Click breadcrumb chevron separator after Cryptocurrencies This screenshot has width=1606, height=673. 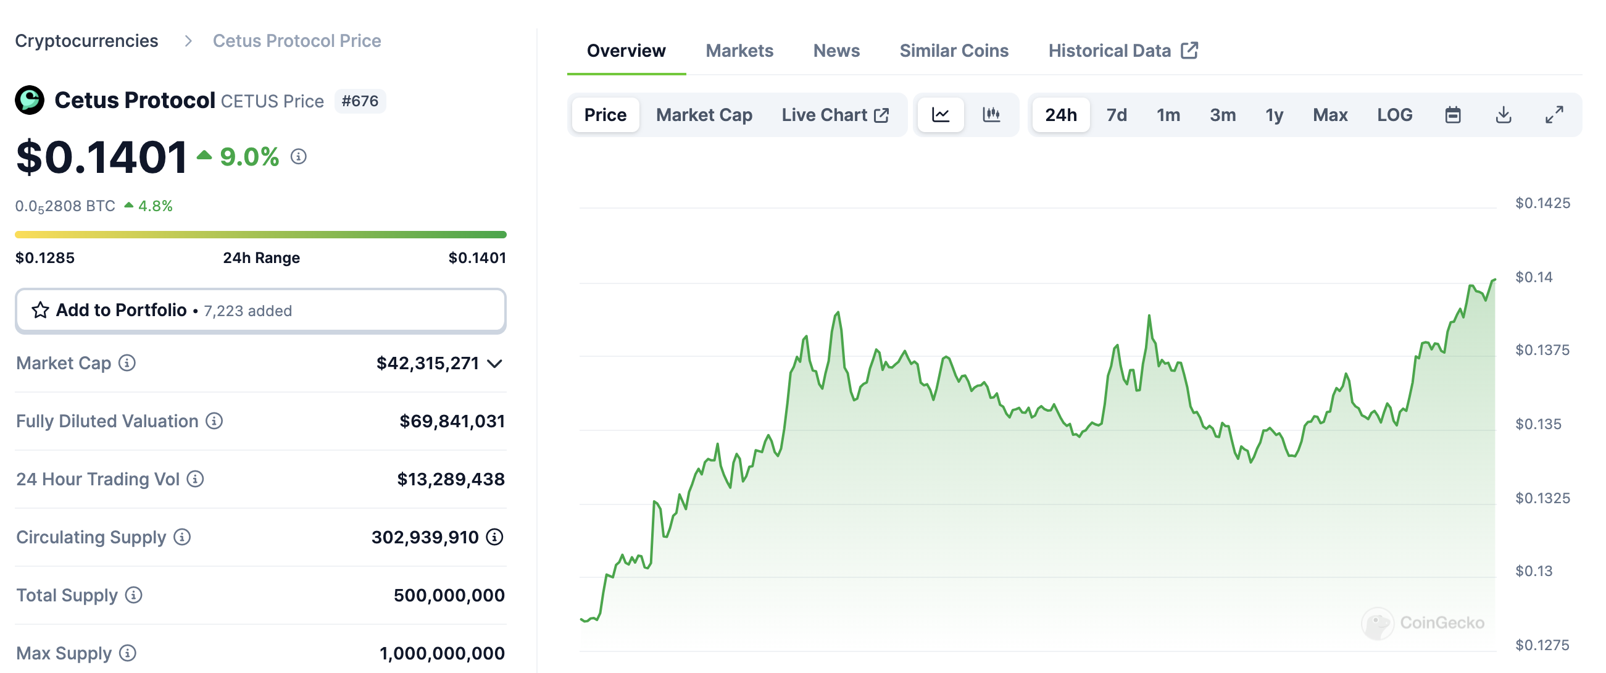click(188, 41)
